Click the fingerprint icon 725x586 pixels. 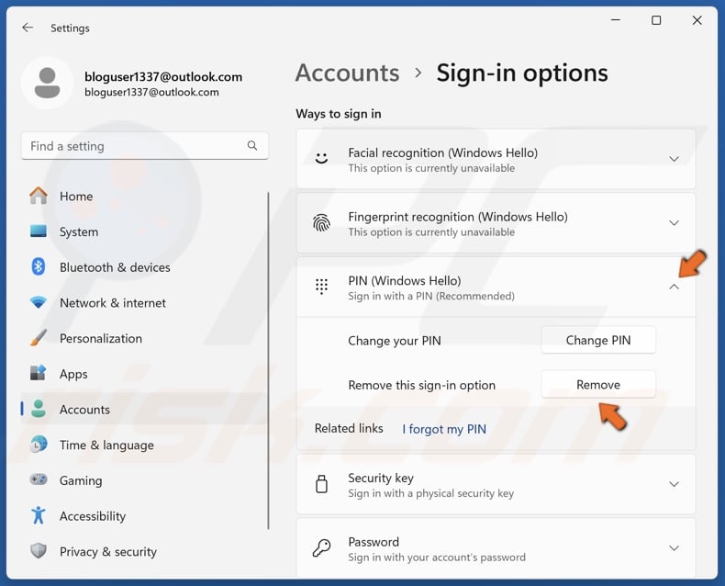321,223
